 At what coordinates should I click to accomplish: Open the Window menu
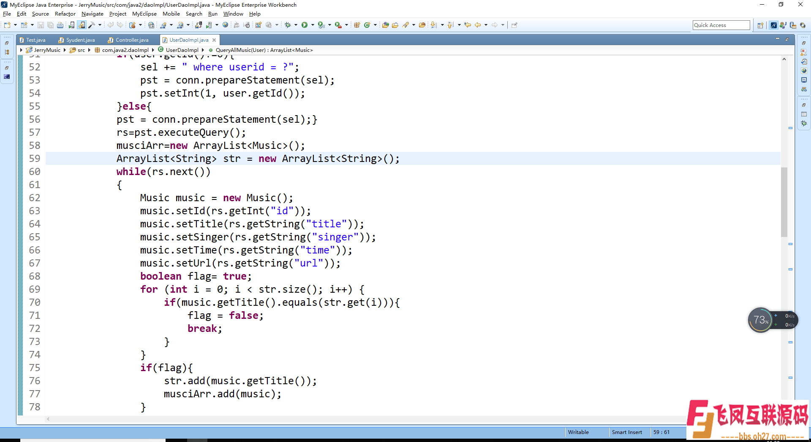233,14
